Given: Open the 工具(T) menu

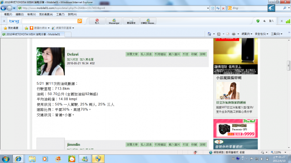Looking at the screenshot, I should pos(60,14).
